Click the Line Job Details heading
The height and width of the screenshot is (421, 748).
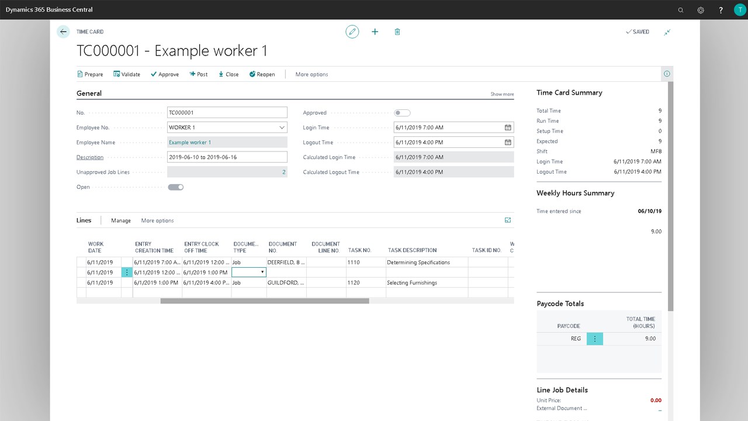pyautogui.click(x=562, y=390)
